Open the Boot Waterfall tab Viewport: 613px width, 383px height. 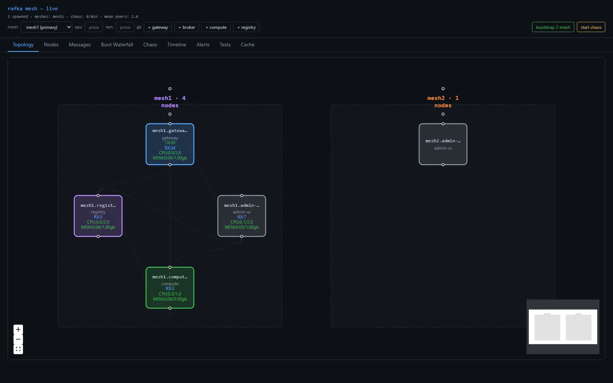pos(117,45)
